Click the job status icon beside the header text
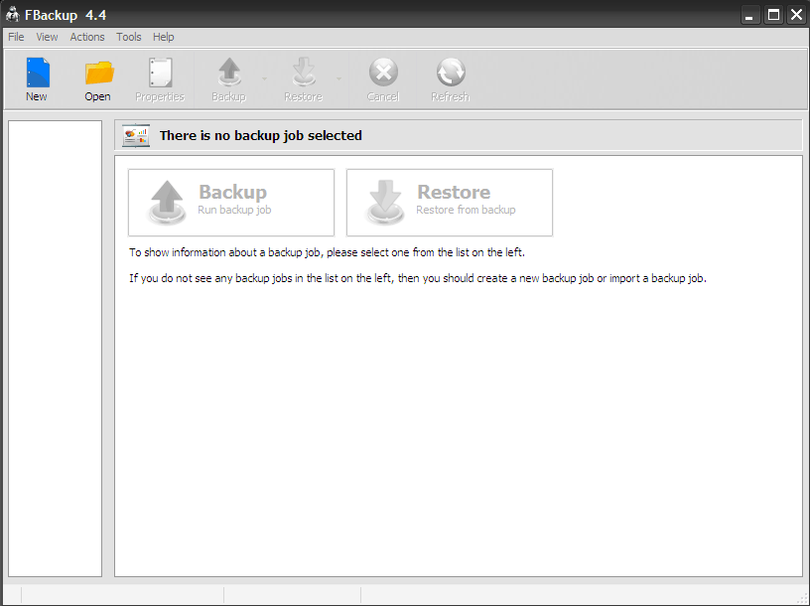810x606 pixels. [136, 135]
